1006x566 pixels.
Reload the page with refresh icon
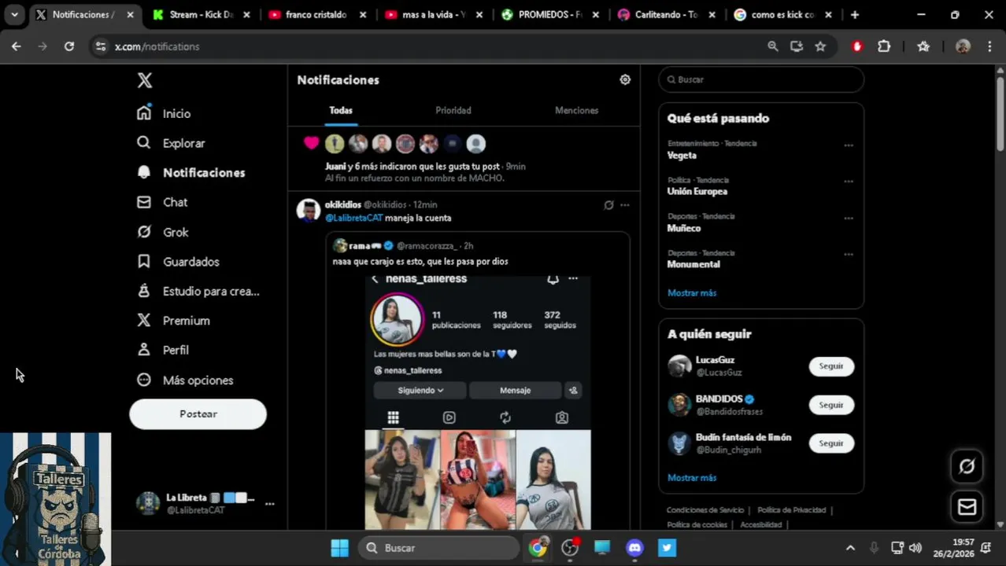(x=69, y=46)
